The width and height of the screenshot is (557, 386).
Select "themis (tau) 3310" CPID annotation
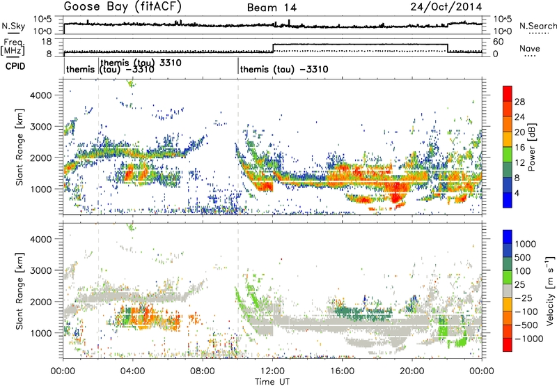[141, 63]
